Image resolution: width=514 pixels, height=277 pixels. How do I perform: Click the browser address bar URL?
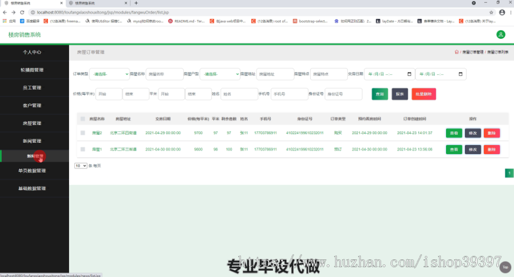click(x=103, y=13)
